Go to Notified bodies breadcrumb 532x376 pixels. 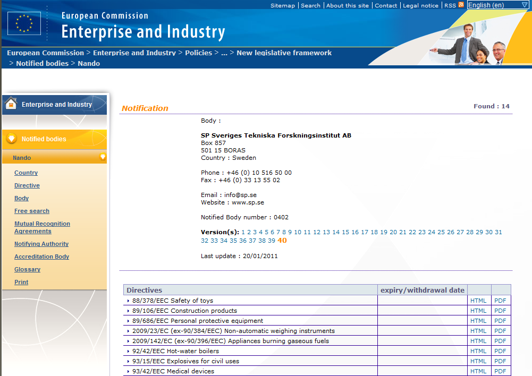coord(43,63)
